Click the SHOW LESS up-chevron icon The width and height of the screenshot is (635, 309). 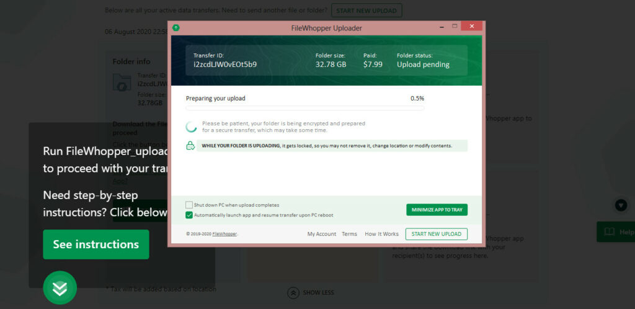click(293, 292)
